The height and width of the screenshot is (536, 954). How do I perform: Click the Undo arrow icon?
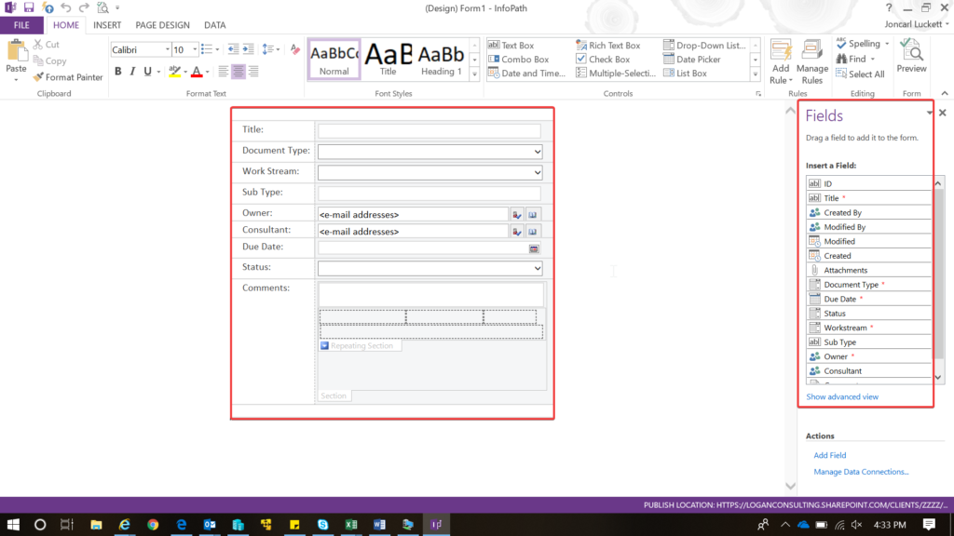click(66, 7)
